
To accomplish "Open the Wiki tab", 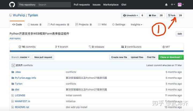I will [x=102, y=25].
